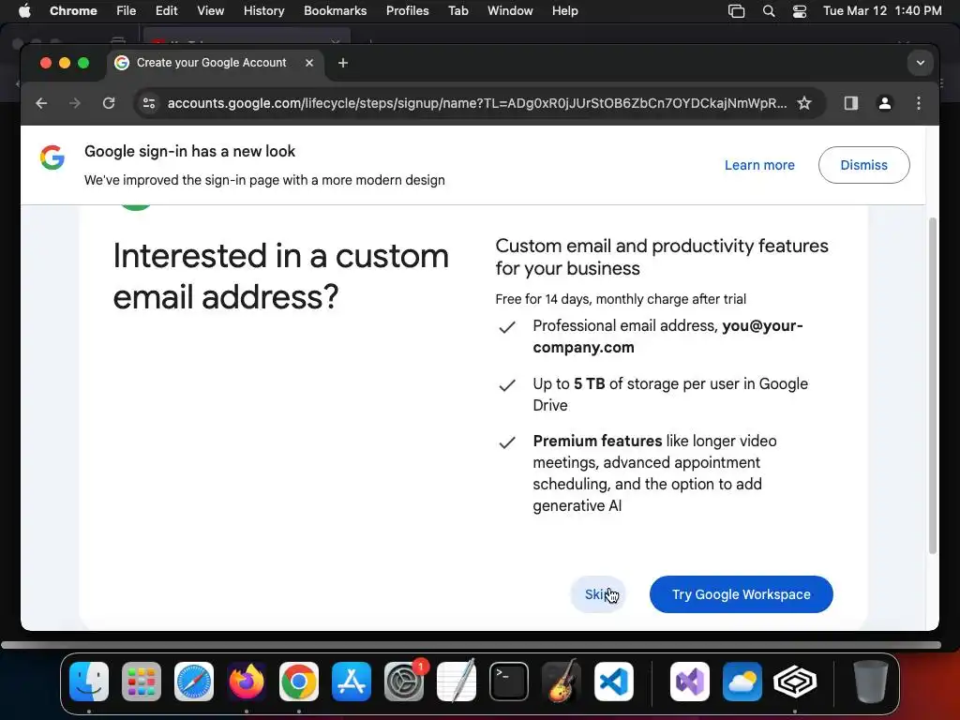Click the address bar URL

(477, 103)
